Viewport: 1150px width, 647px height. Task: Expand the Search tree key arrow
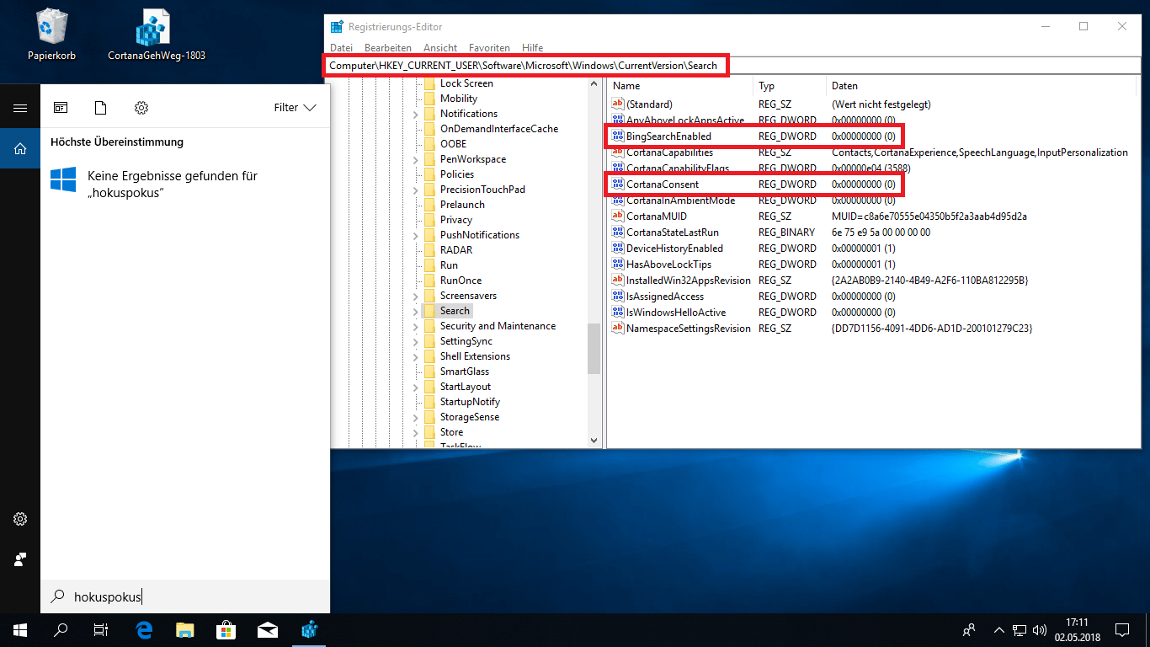click(x=416, y=311)
